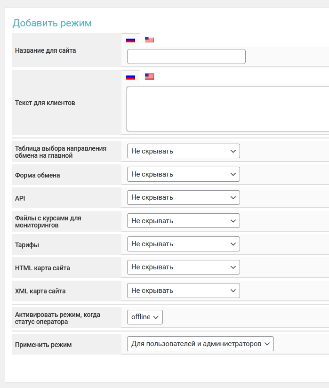The width and height of the screenshot is (329, 388).
Task: Open the 'XML карта сайта' dropdown
Action: coord(183,291)
